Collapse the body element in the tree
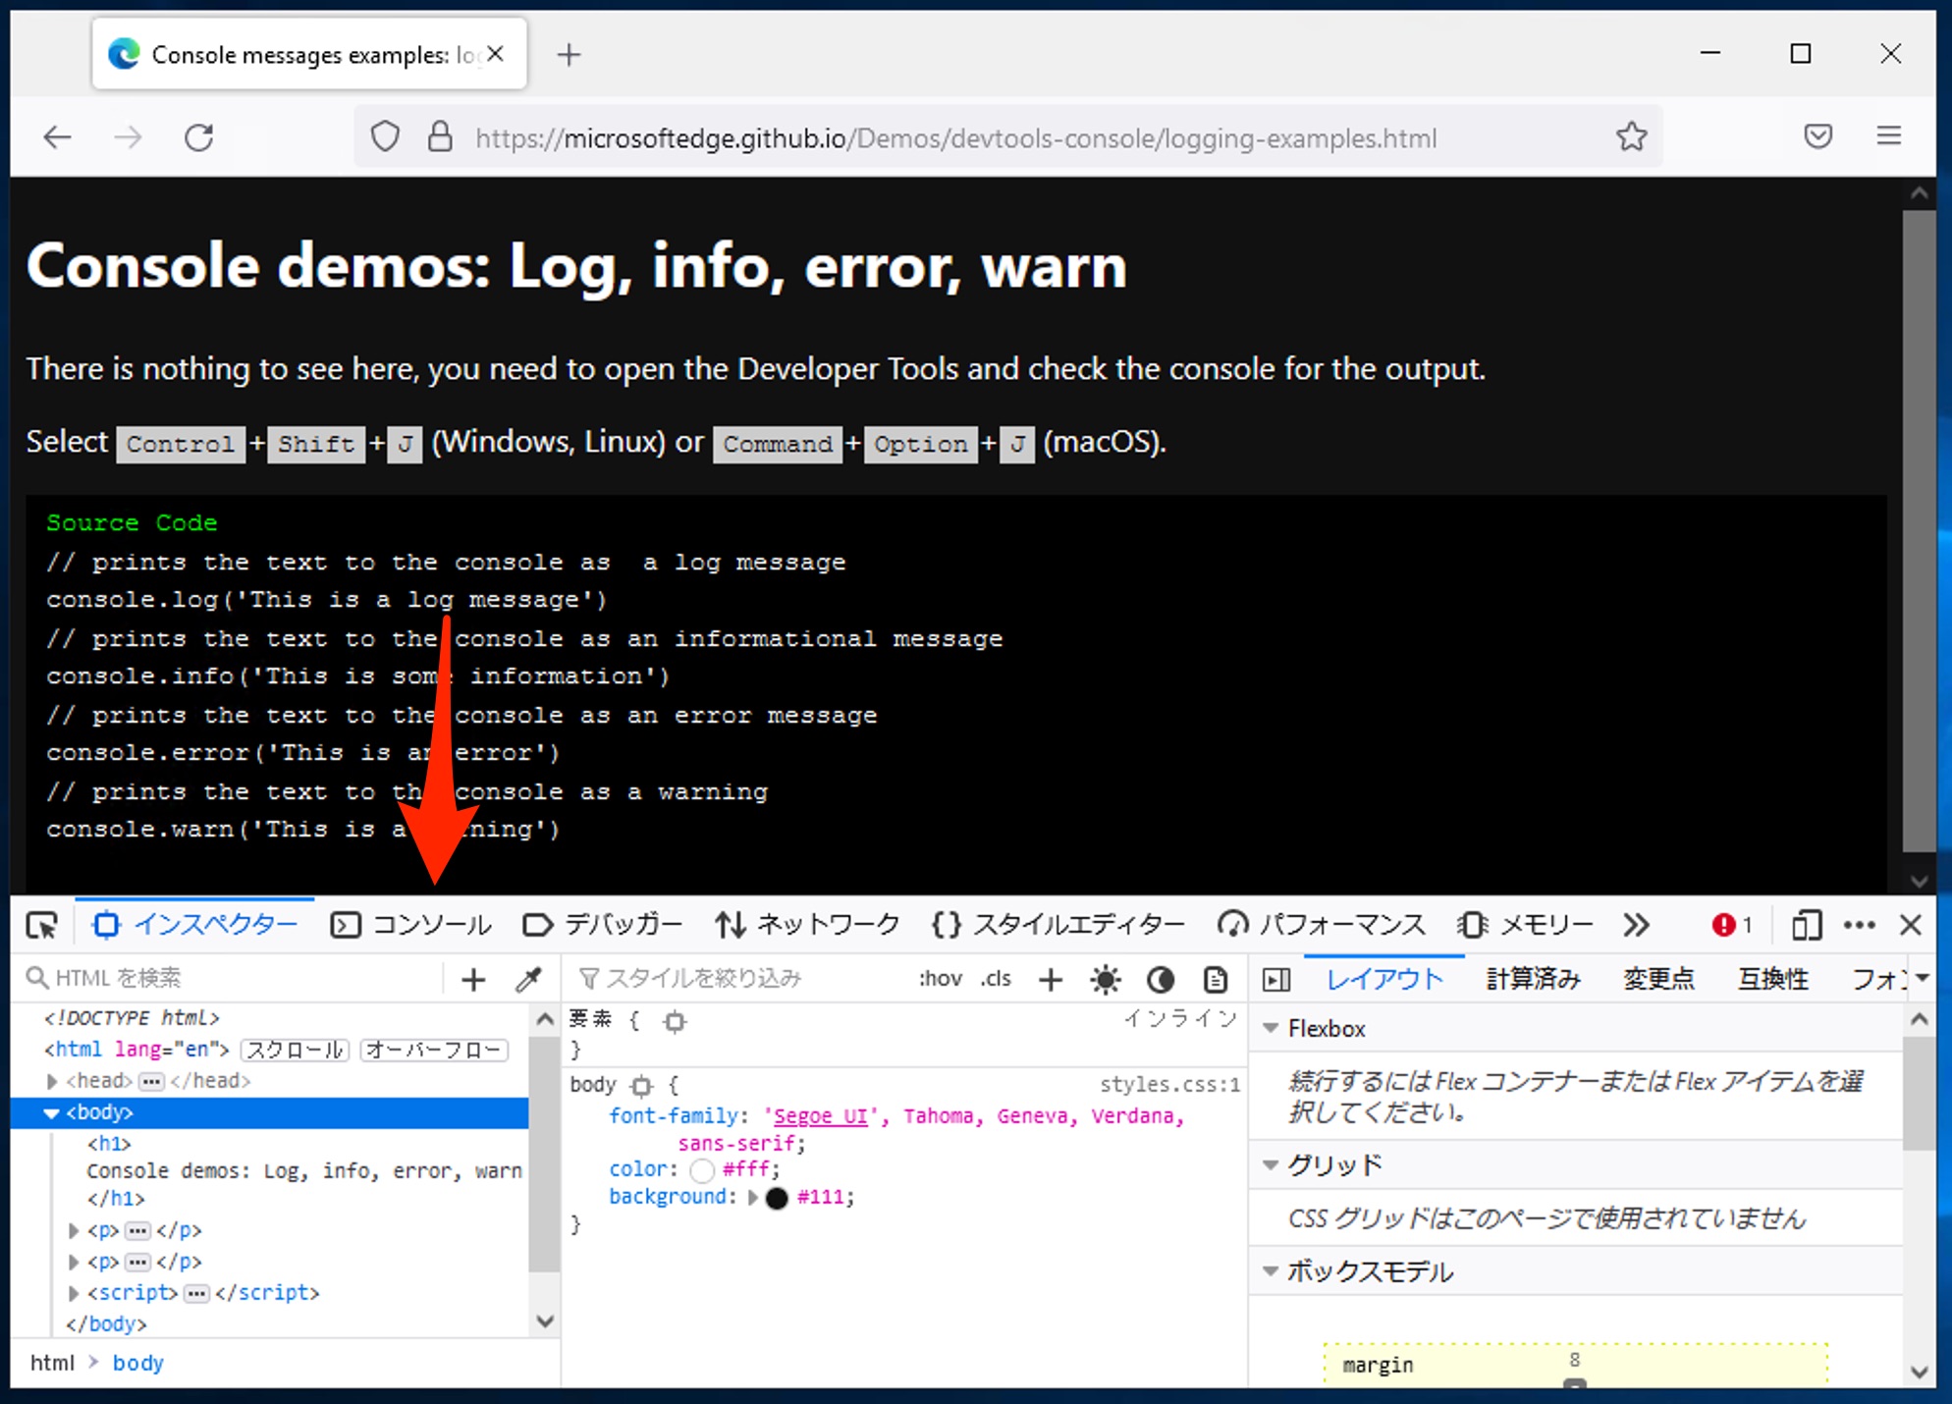1952x1404 pixels. pyautogui.click(x=51, y=1112)
